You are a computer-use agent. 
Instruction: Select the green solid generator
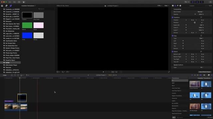pos(27,25)
